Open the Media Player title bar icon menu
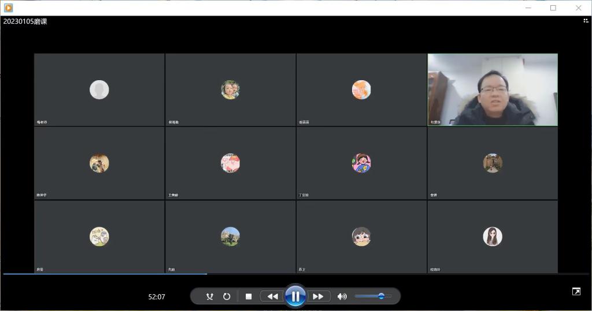 pos(8,8)
